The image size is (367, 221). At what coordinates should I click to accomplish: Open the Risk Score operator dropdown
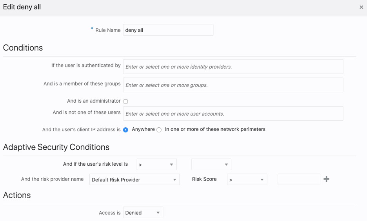[x=247, y=179]
